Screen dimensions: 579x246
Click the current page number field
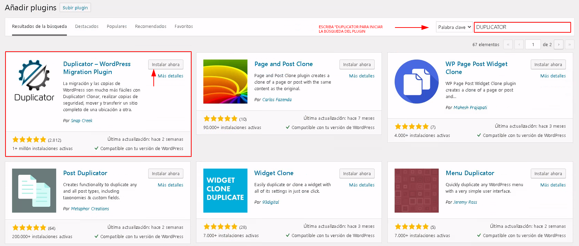tap(533, 44)
